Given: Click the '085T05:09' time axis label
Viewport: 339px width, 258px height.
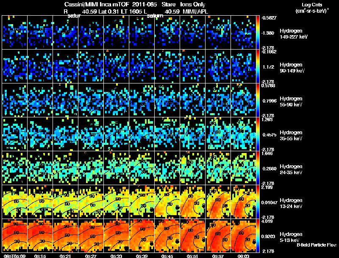Looking at the screenshot, I should tap(14, 256).
